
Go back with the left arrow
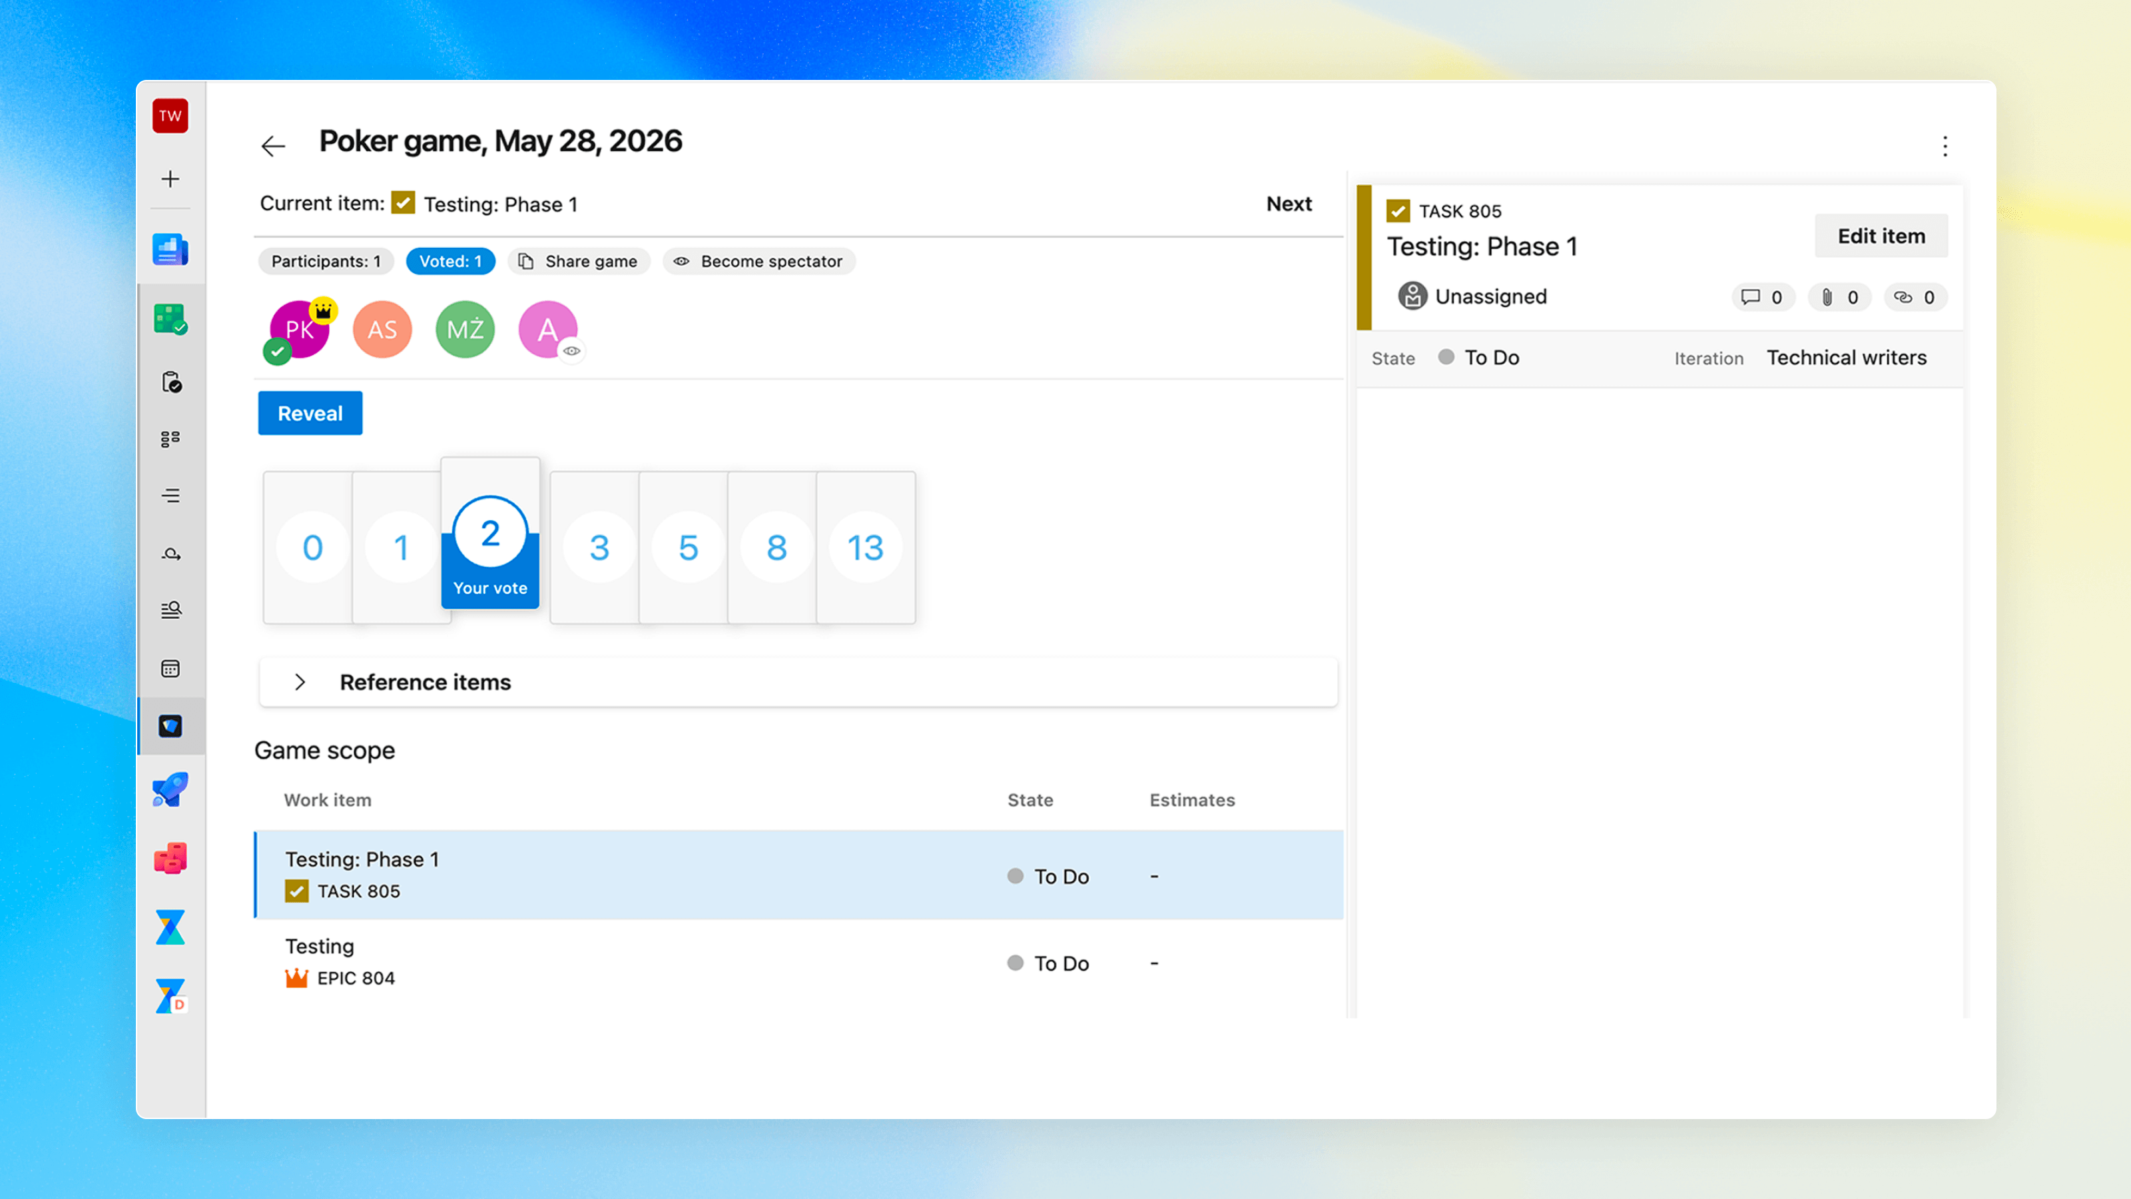[273, 147]
